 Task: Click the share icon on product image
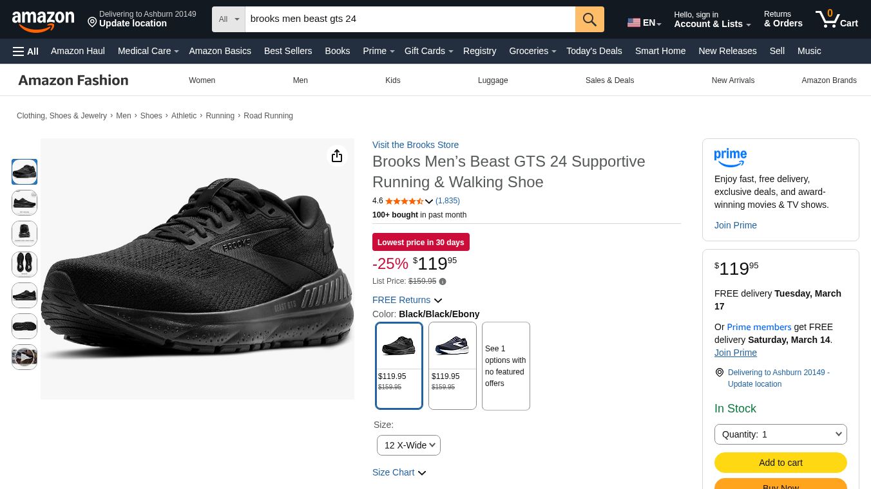coord(337,156)
